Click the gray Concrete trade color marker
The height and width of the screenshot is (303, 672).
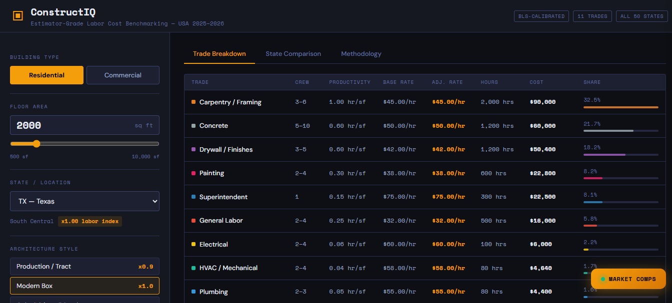point(193,126)
